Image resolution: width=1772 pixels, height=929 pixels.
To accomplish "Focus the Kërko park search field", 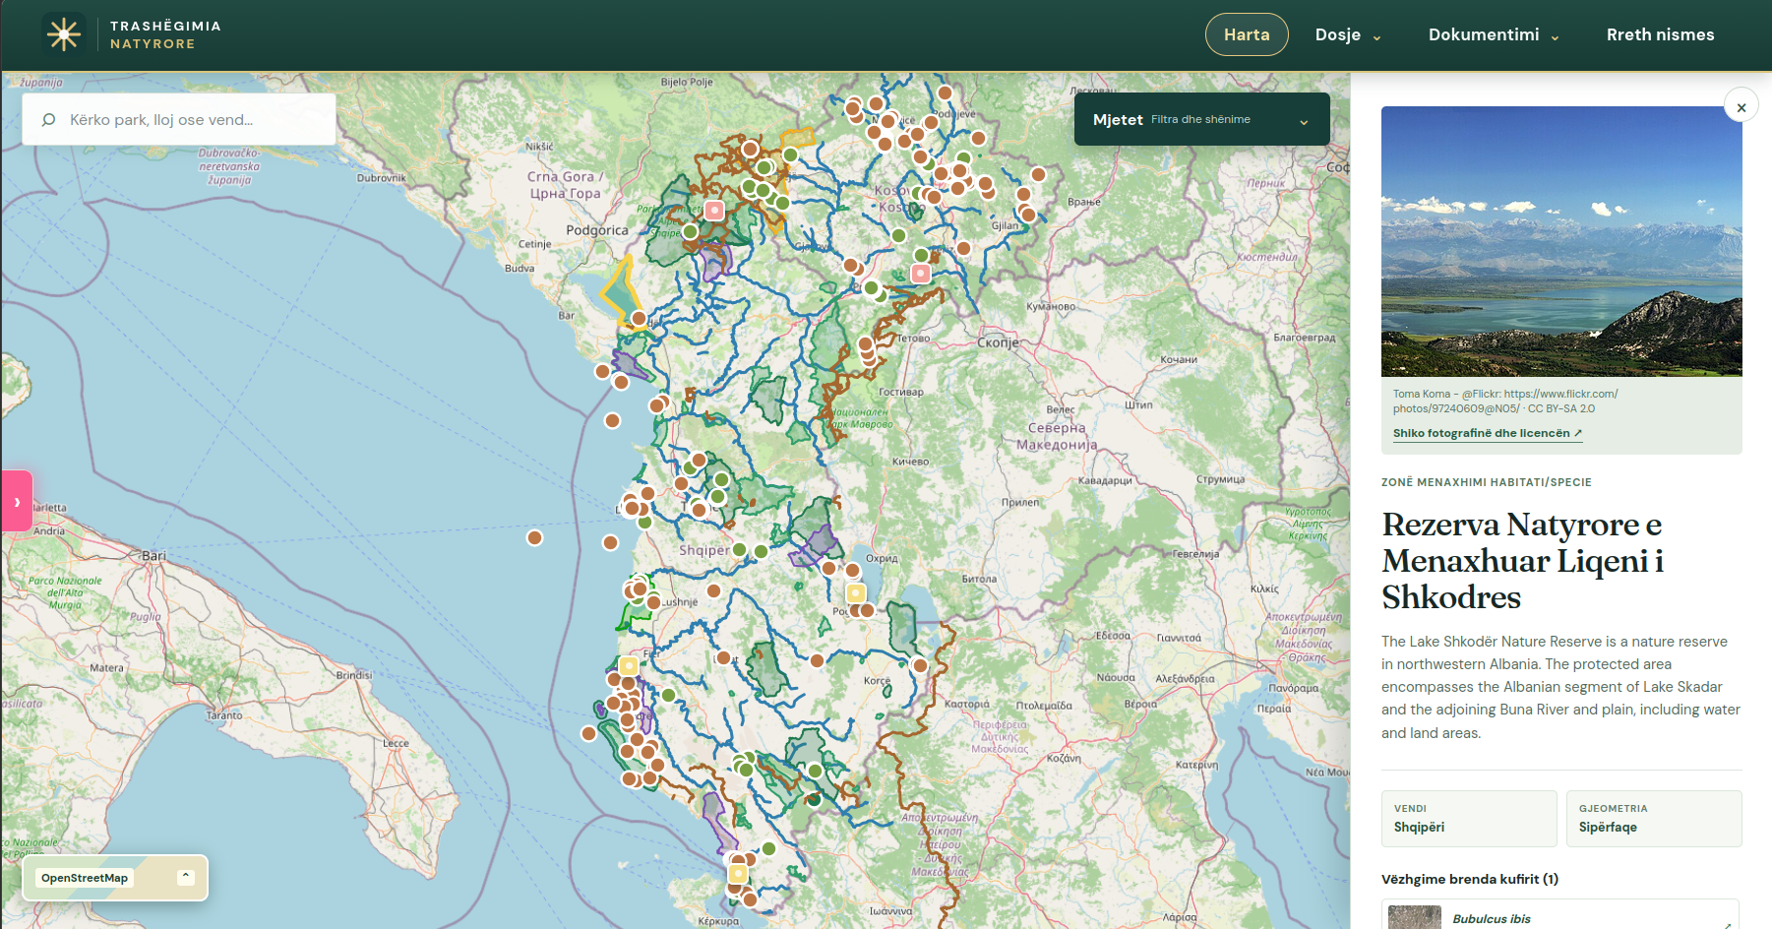I will [179, 119].
